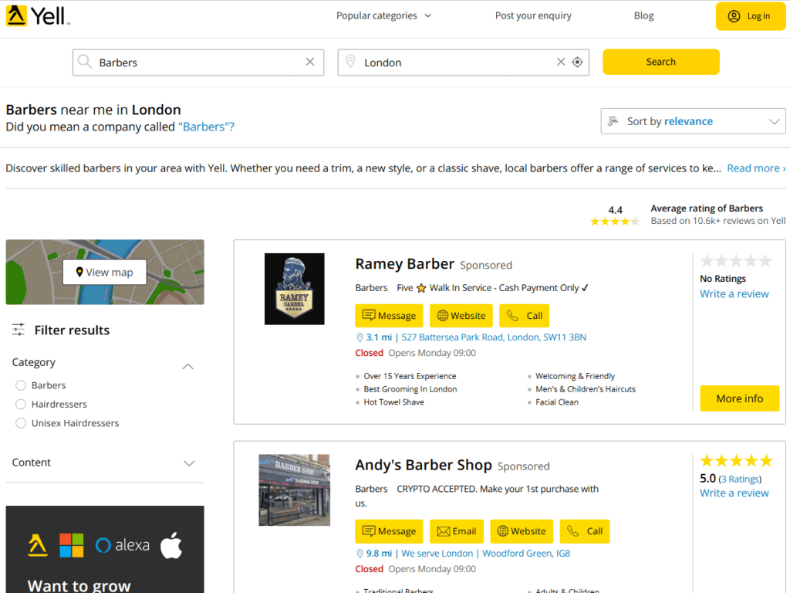This screenshot has height=593, width=790.
Task: Click "Based on 10.6k+ reviews on Yell" text
Action: tap(718, 221)
